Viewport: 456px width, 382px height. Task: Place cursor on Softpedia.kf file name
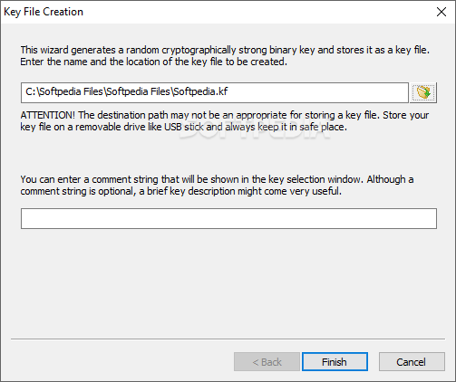(x=200, y=91)
